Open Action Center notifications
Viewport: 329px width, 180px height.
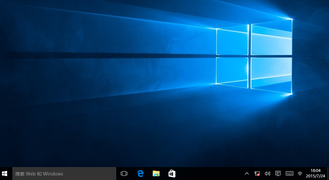point(278,174)
